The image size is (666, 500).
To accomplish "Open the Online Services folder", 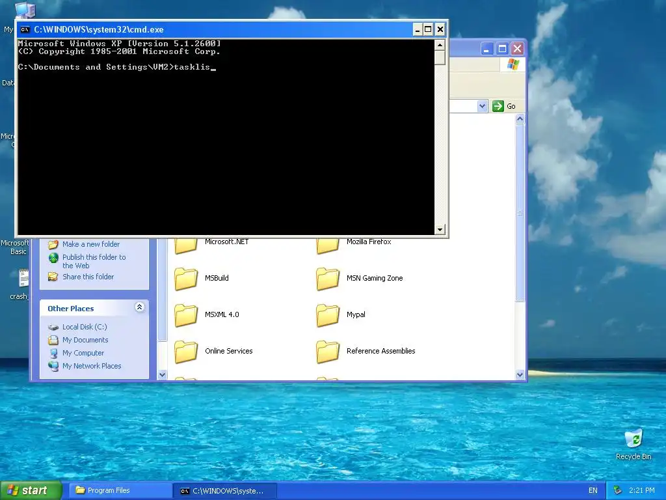I will point(186,352).
